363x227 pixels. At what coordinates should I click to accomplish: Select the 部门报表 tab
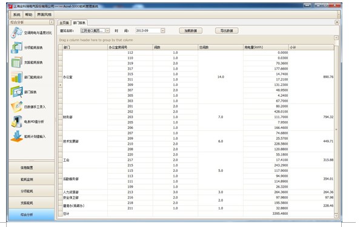coord(79,22)
